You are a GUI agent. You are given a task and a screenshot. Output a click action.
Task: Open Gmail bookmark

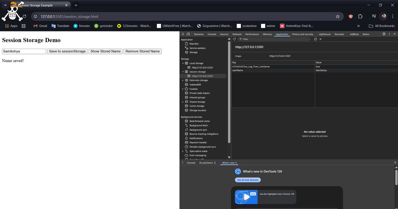[40, 26]
